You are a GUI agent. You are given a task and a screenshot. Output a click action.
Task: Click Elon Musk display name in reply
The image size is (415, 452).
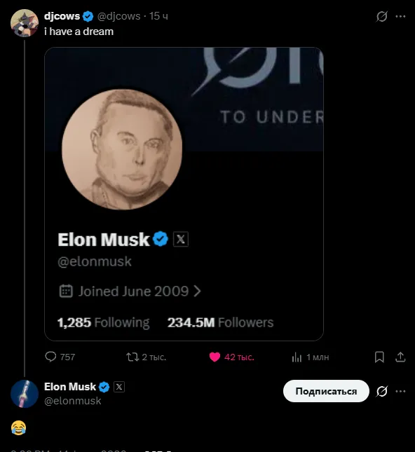point(70,387)
